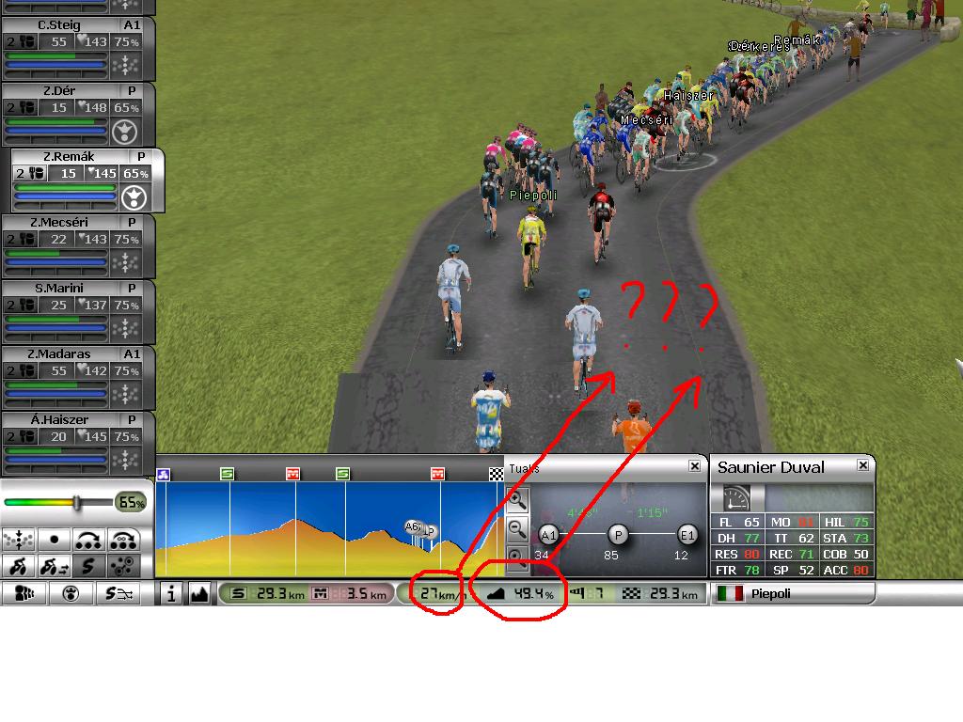Select the S.Marini rider card

[x=77, y=312]
